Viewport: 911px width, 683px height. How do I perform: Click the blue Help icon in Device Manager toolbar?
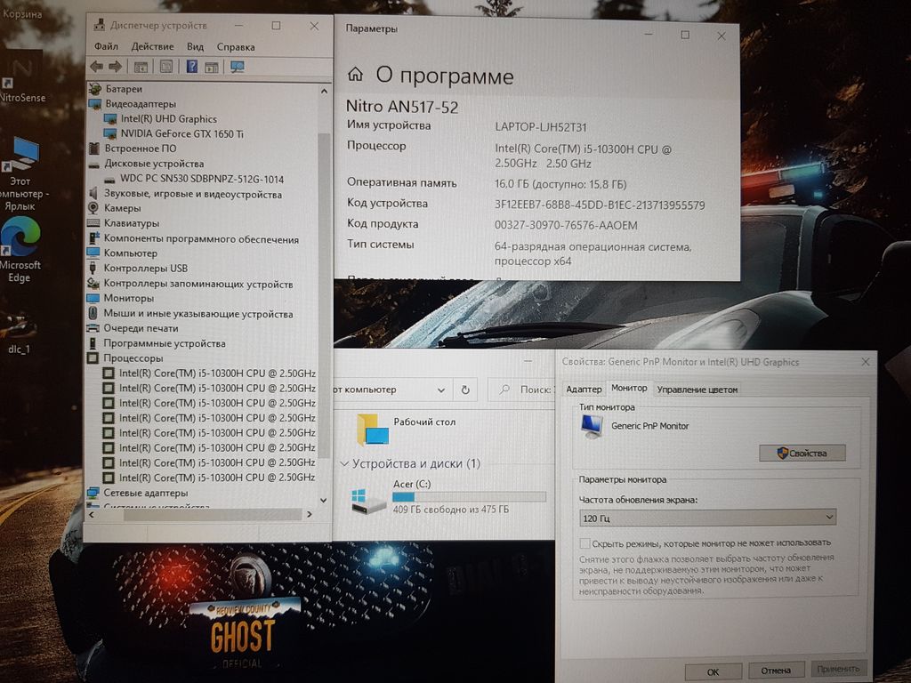191,67
